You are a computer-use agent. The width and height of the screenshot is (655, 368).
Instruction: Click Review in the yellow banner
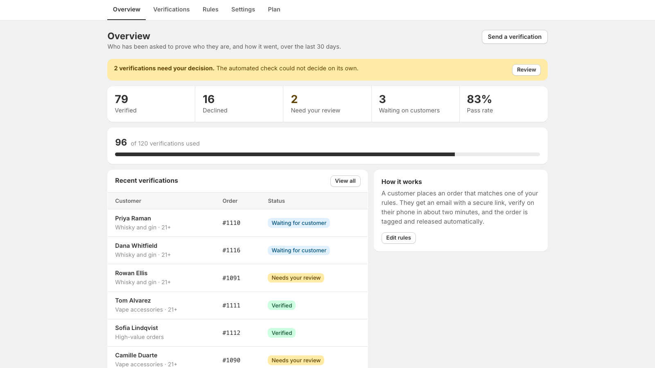[x=526, y=70]
